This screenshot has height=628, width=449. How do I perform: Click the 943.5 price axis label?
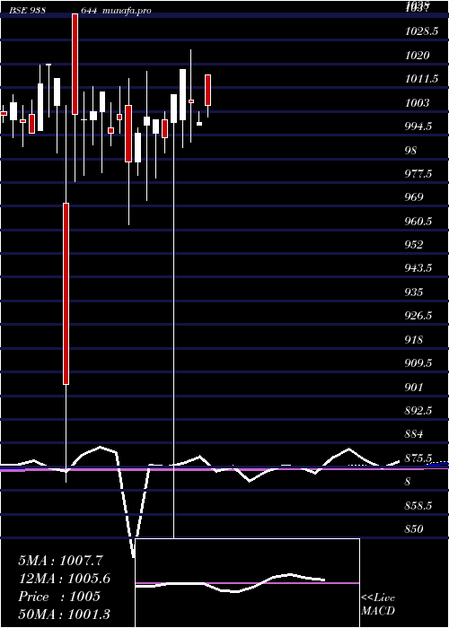click(418, 268)
